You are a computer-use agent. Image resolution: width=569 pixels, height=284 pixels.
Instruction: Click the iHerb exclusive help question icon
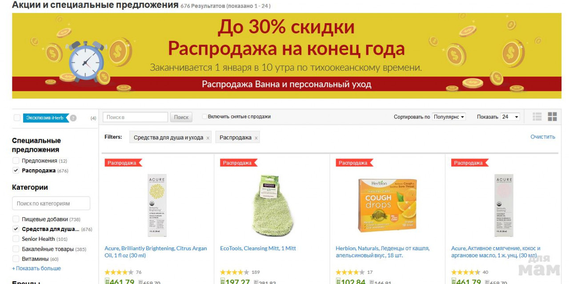coord(73,118)
